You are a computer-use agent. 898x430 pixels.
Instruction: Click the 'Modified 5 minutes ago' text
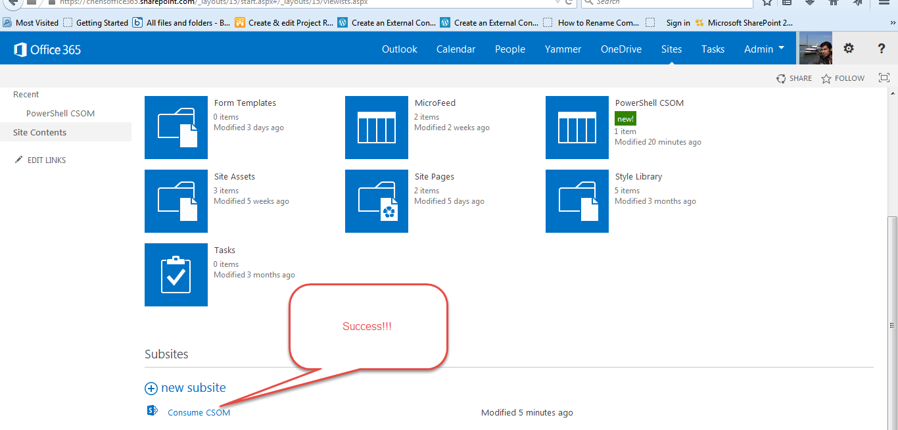click(527, 413)
